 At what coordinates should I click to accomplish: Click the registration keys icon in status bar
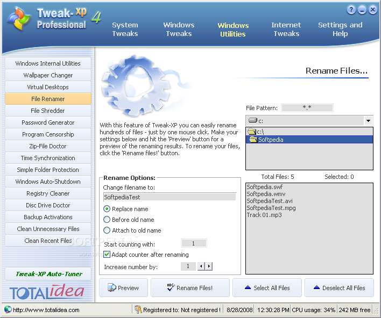138,309
